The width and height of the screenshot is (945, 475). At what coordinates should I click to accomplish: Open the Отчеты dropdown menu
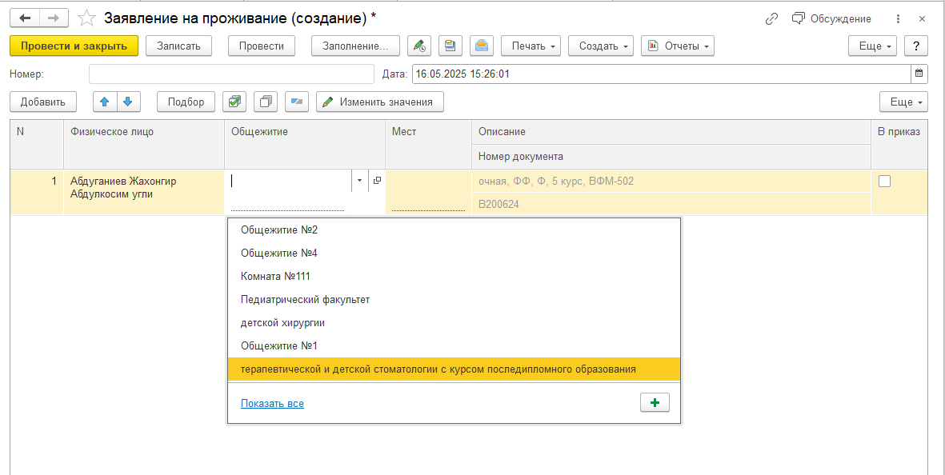click(678, 46)
